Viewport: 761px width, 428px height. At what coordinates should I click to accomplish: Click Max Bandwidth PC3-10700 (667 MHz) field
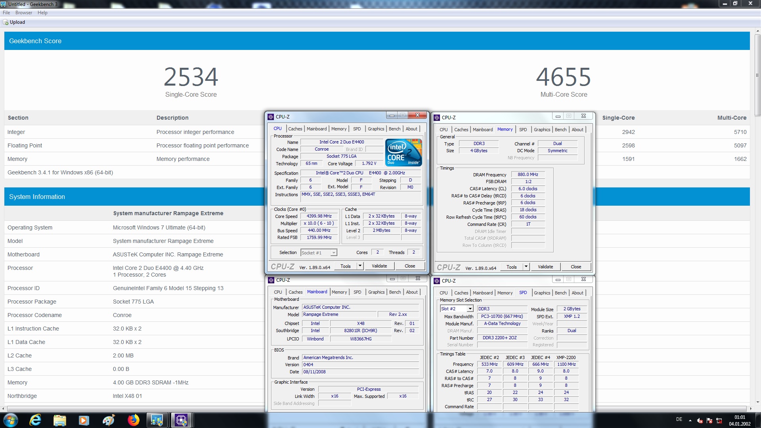point(502,317)
